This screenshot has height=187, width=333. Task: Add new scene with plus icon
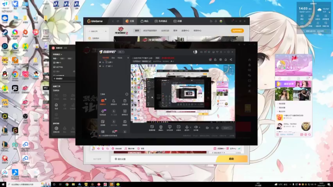[128, 58]
